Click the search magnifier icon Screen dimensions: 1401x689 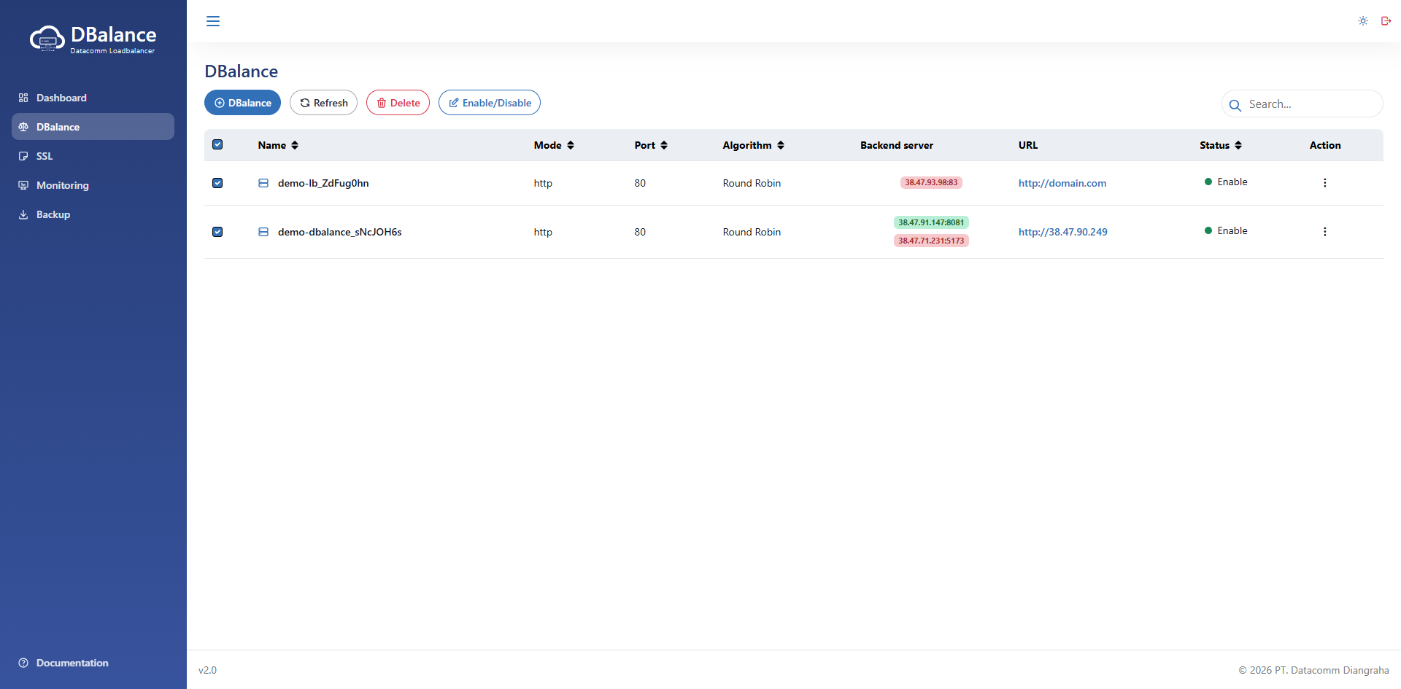pyautogui.click(x=1235, y=105)
